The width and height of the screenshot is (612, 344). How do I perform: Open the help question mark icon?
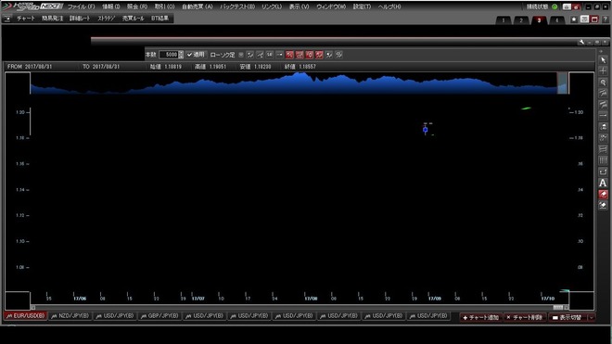606,19
